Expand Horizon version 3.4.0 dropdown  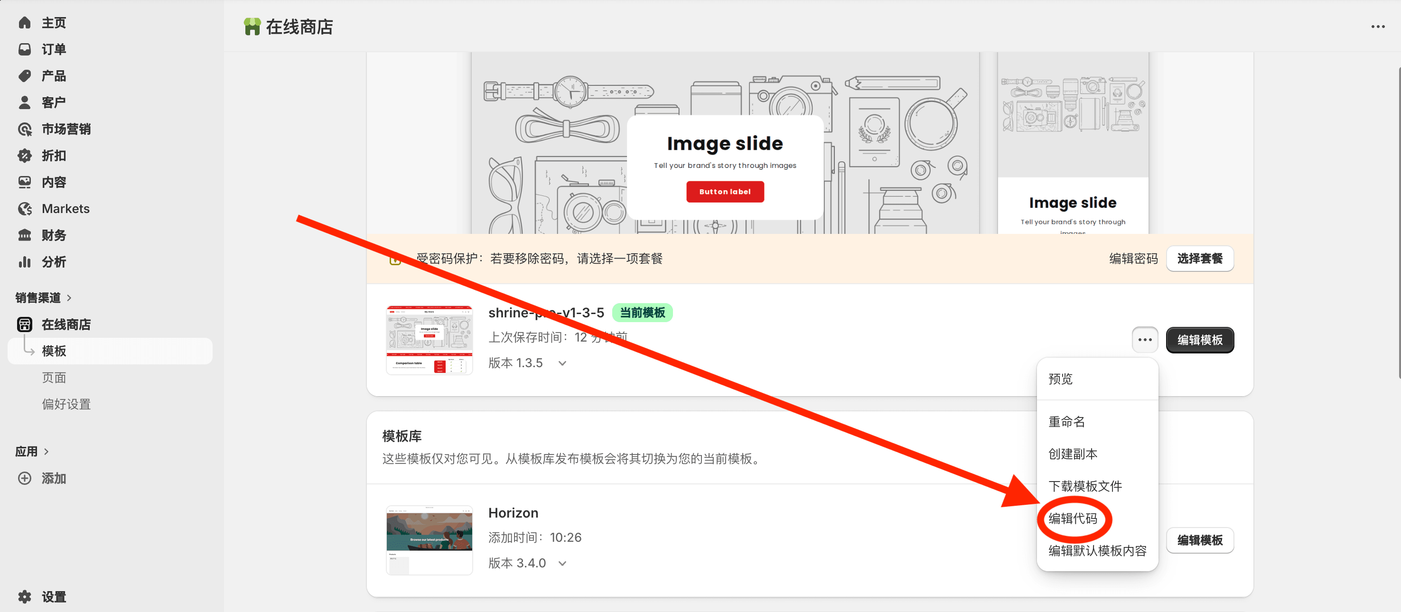tap(562, 563)
